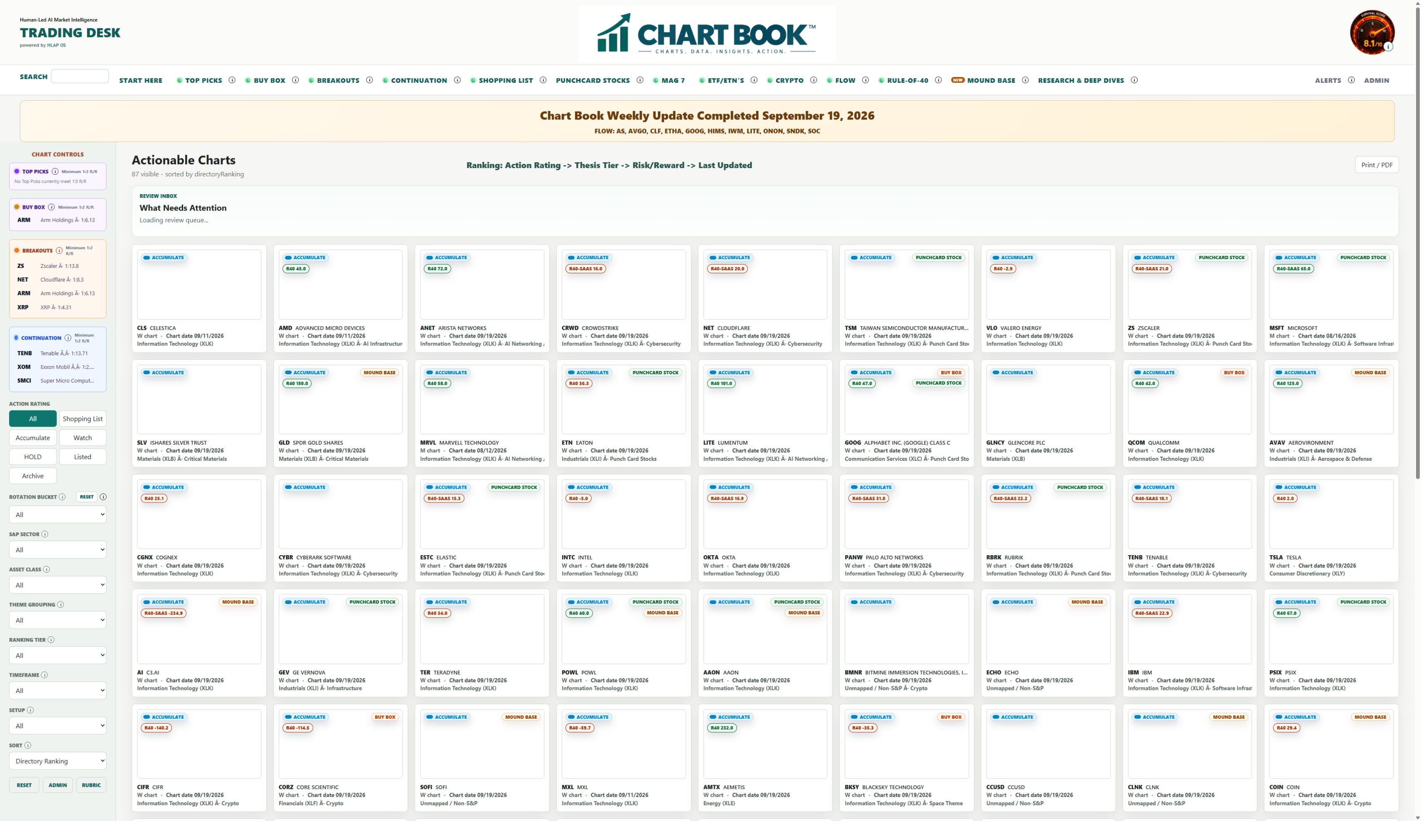
Task: Open the Rotation Bucket dropdown
Action: coord(57,514)
